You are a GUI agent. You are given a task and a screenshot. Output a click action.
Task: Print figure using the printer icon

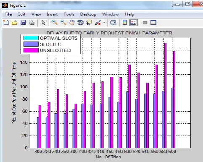click(32, 23)
